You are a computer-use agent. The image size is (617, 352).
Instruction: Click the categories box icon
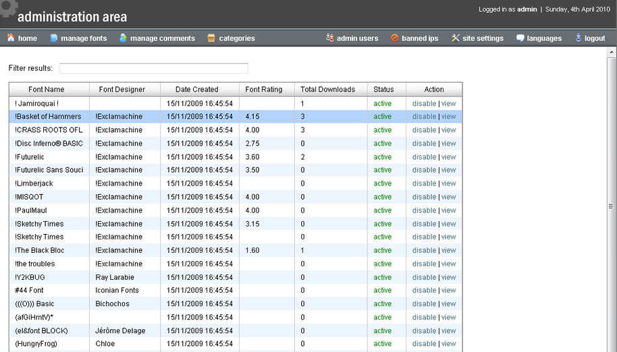point(211,38)
